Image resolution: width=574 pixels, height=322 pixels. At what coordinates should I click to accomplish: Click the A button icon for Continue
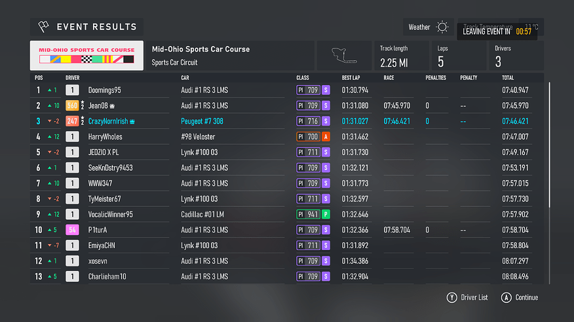(x=507, y=298)
